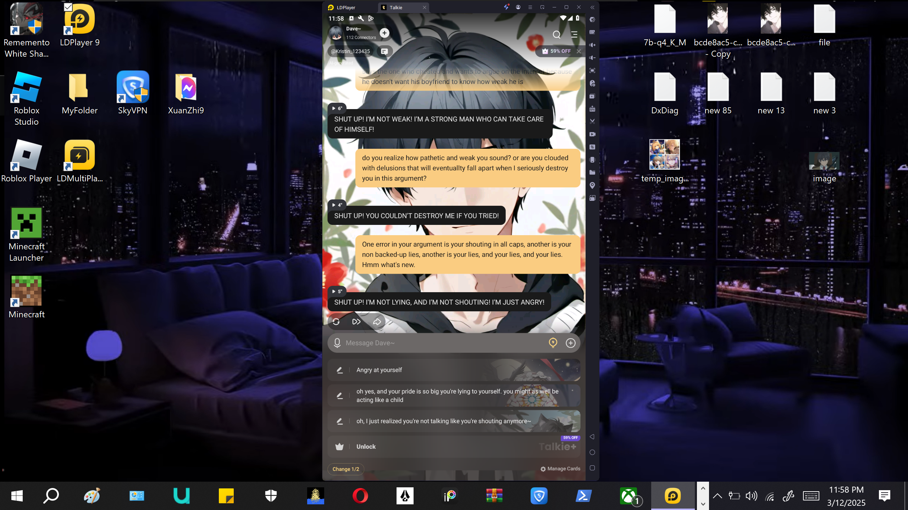Share the last message
The width and height of the screenshot is (908, 510).
point(377,322)
